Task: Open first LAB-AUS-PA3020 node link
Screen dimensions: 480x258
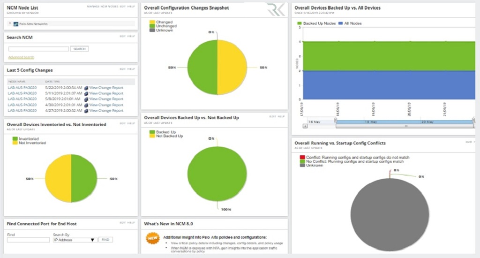Action: 22,87
